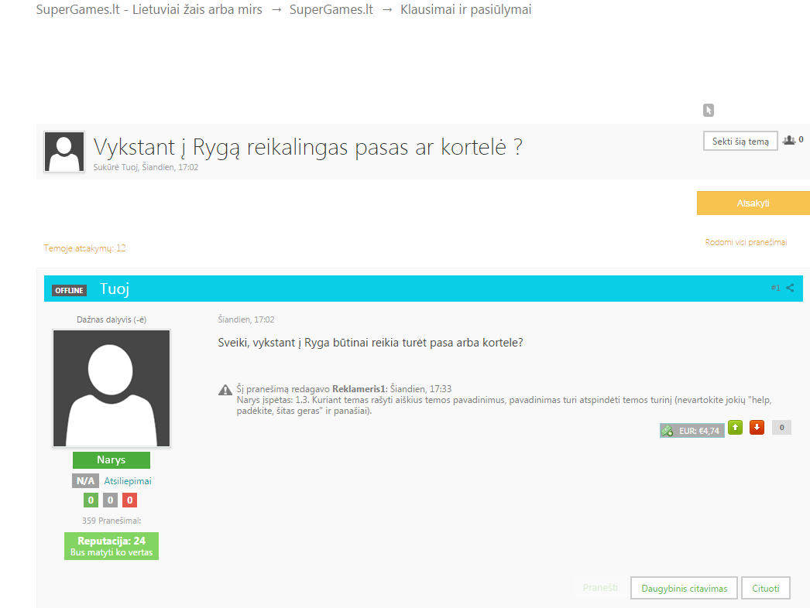Click the EUR €4,74 donation badge
This screenshot has width=810, height=608.
tap(692, 430)
